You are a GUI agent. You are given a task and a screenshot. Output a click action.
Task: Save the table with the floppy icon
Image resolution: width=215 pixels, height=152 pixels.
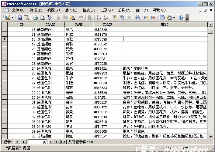click(19, 18)
